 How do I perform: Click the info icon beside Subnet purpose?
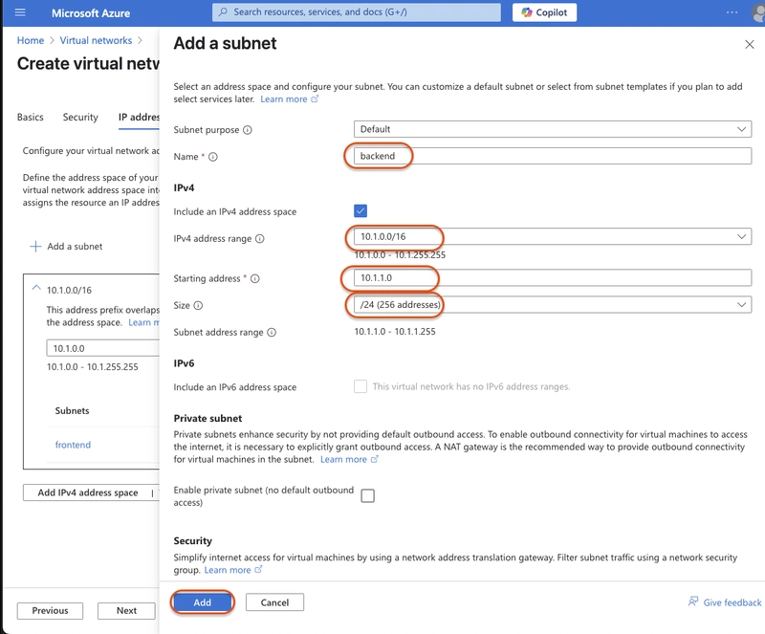248,130
